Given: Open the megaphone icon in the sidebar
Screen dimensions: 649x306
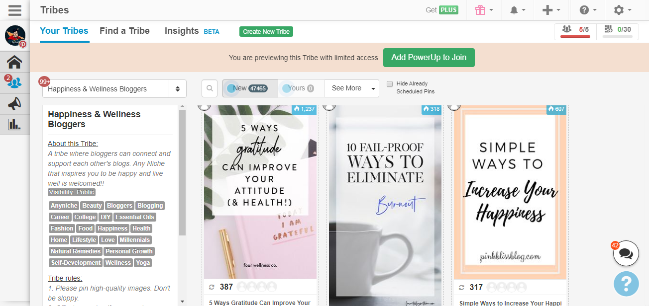Looking at the screenshot, I should 14,103.
